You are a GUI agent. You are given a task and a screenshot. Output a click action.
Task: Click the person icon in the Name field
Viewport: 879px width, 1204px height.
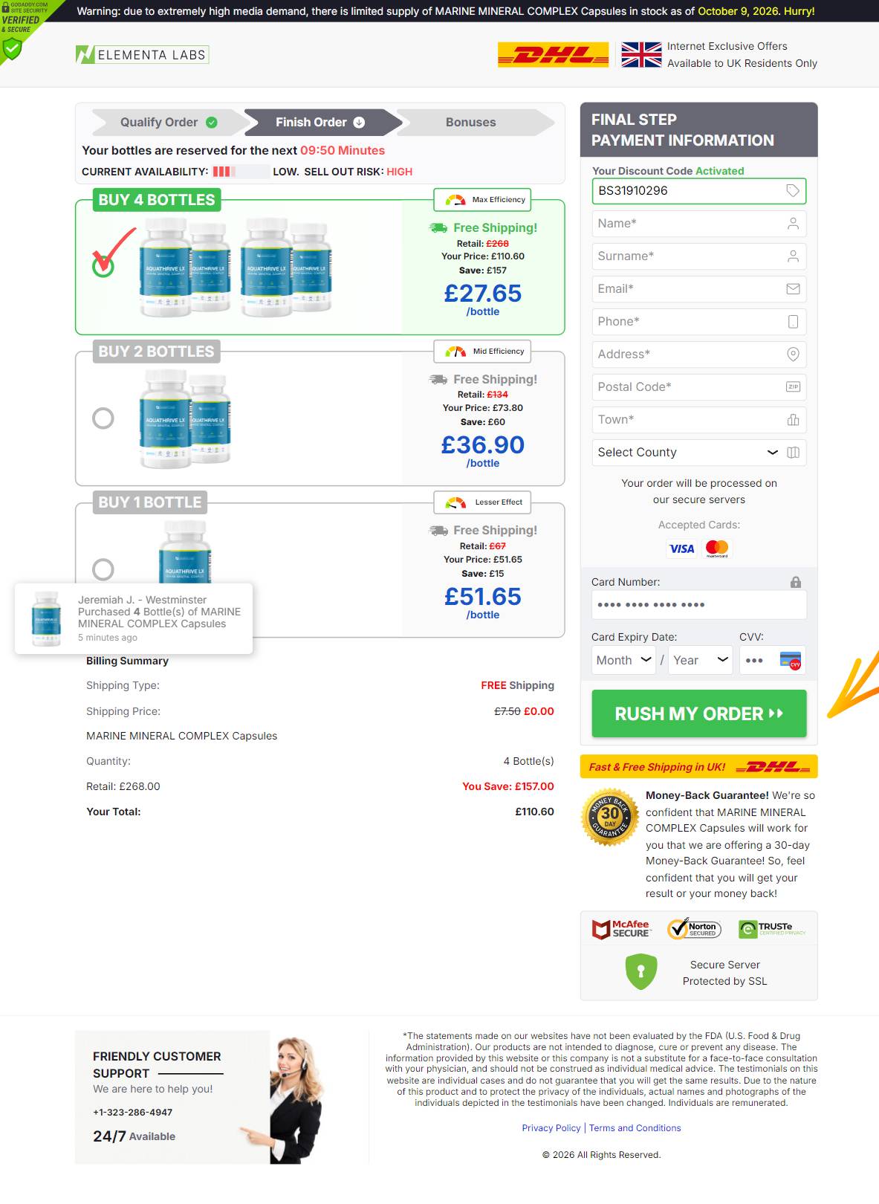point(793,224)
